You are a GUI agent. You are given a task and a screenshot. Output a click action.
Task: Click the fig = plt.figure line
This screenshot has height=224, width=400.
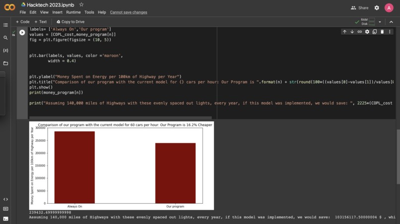(x=70, y=40)
